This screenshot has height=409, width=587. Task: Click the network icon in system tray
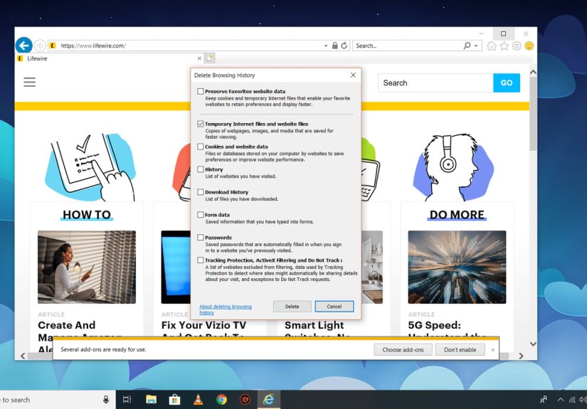(572, 400)
